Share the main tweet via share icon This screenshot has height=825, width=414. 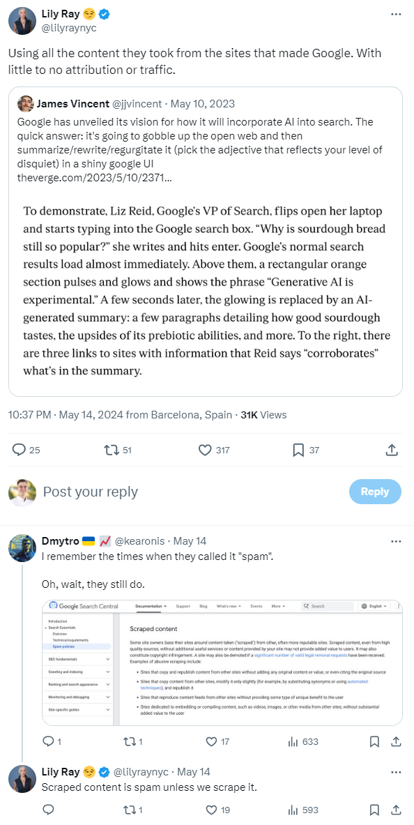392,450
